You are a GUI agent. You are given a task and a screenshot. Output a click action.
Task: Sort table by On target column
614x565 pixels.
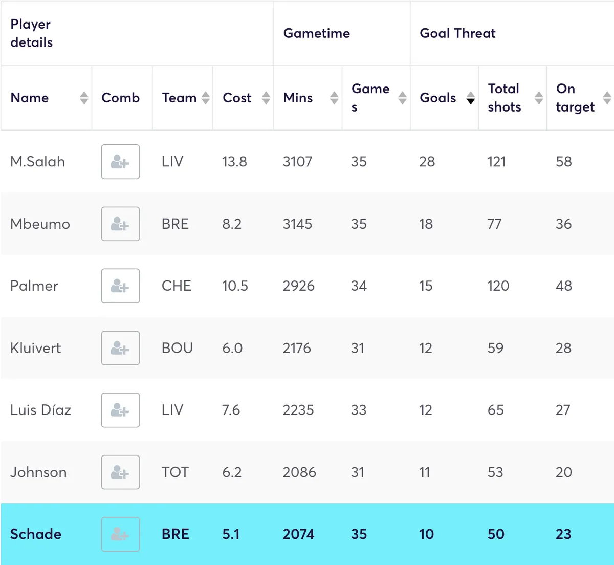(x=607, y=98)
